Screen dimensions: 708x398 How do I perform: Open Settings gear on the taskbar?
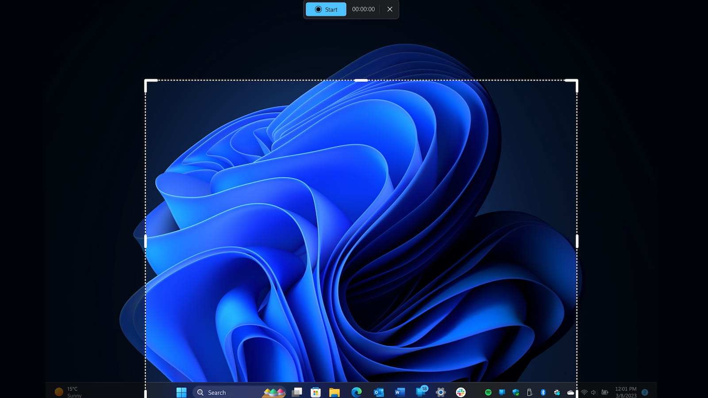(440, 392)
